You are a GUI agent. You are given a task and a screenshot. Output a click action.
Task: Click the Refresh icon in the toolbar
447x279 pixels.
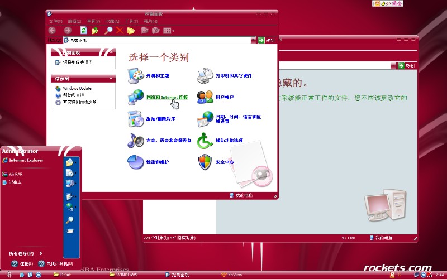[x=83, y=30]
